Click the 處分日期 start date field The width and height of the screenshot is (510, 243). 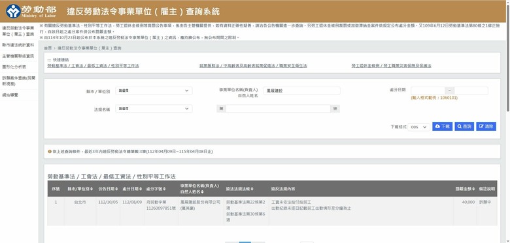(x=428, y=91)
